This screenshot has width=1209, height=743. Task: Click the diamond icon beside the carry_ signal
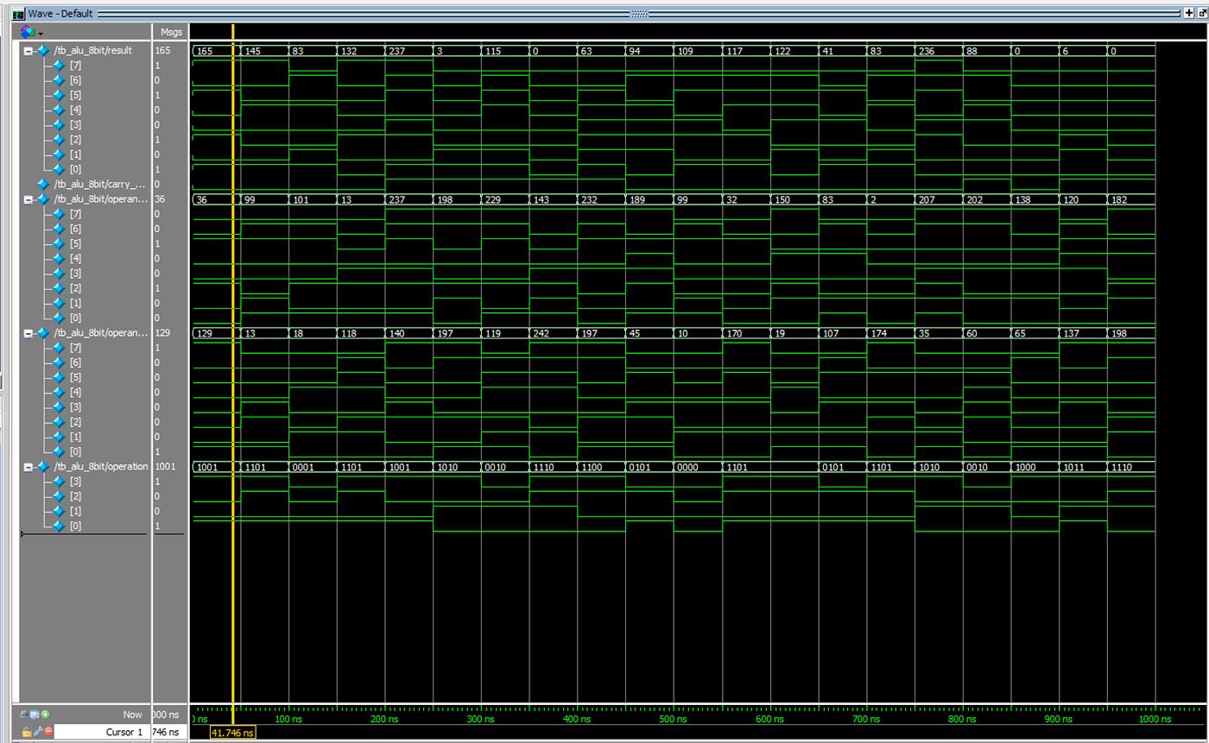41,184
